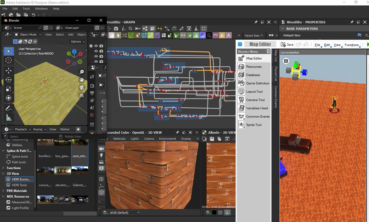Click the search magnifier in the GRAPH toolbar
This screenshot has width=369, height=222.
tap(130, 28)
